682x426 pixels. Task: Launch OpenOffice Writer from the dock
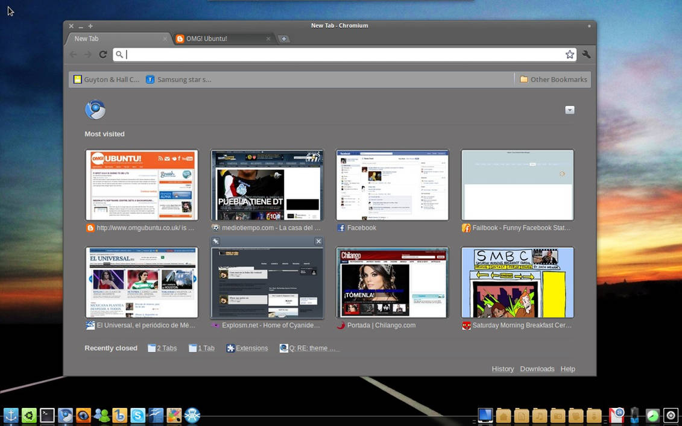(x=156, y=415)
